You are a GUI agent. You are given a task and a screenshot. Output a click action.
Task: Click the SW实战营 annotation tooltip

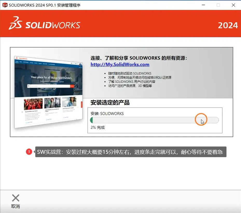(x=131, y=152)
